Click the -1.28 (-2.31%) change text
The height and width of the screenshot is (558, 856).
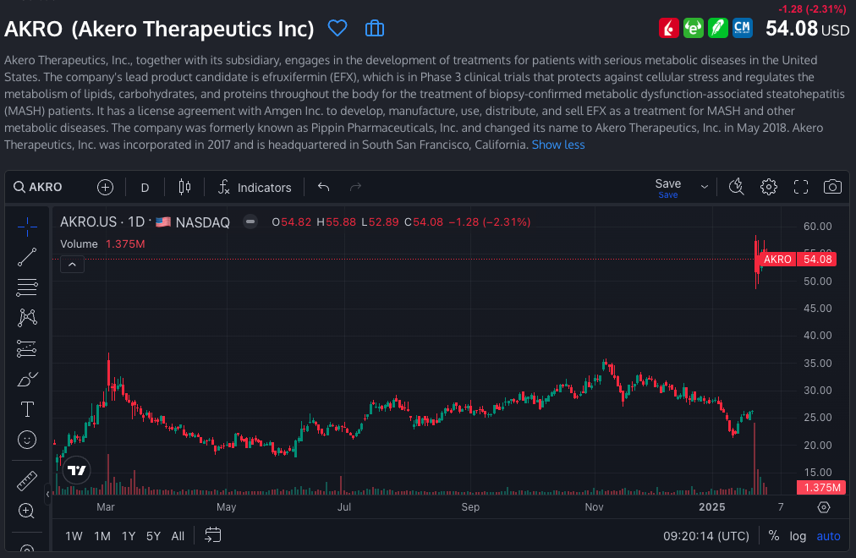point(812,9)
